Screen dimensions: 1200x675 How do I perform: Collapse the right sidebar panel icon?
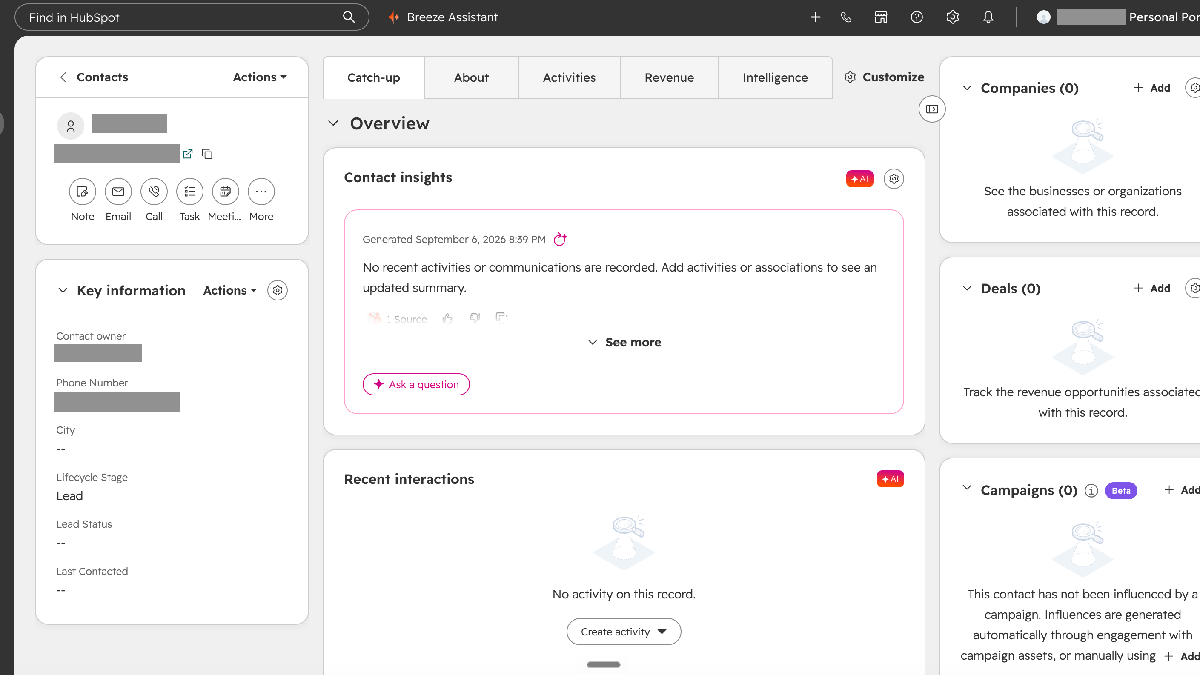point(932,109)
